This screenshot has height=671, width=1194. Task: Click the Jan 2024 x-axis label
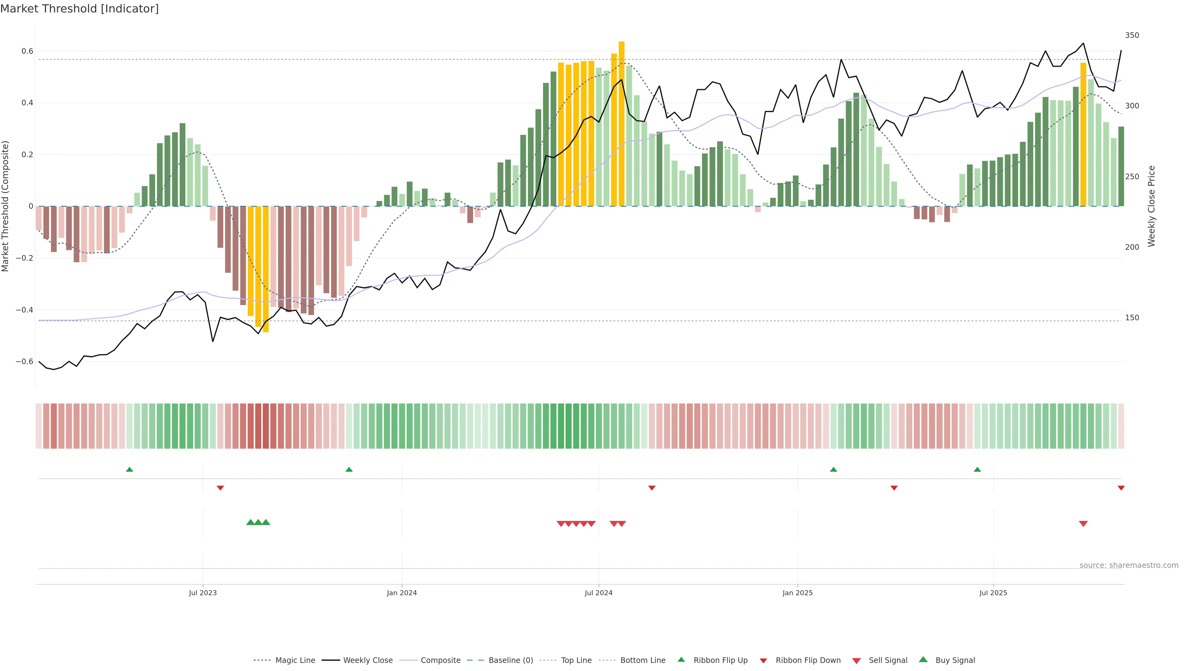(x=402, y=593)
